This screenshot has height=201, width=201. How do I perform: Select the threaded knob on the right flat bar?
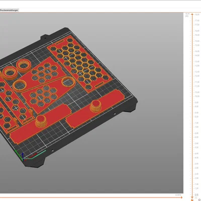[x=96, y=106]
